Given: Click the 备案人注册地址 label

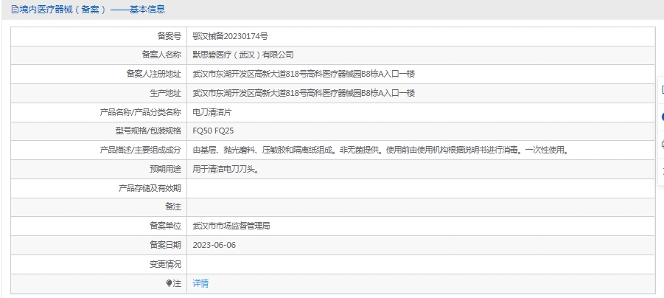Looking at the screenshot, I should (x=154, y=74).
